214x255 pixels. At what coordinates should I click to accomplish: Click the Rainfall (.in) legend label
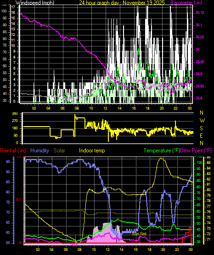click(x=13, y=151)
